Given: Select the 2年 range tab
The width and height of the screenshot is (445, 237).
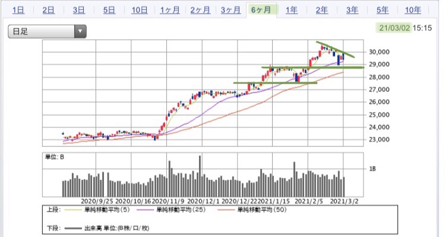Looking at the screenshot, I should point(322,11).
